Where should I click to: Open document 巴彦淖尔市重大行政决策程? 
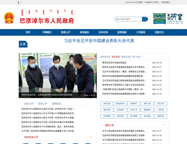(48, 122)
